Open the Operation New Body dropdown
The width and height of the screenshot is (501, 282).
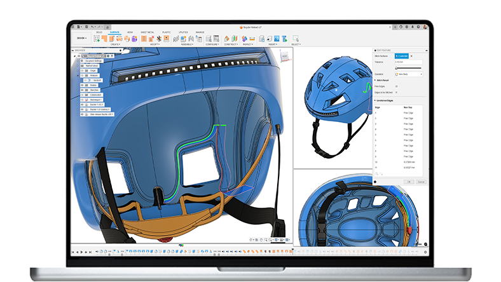tap(408, 74)
